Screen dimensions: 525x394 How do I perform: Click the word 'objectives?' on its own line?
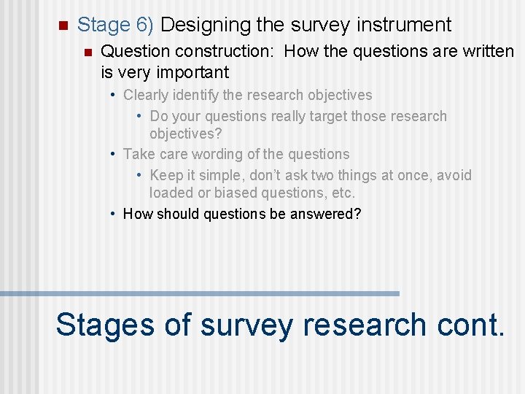(x=185, y=134)
